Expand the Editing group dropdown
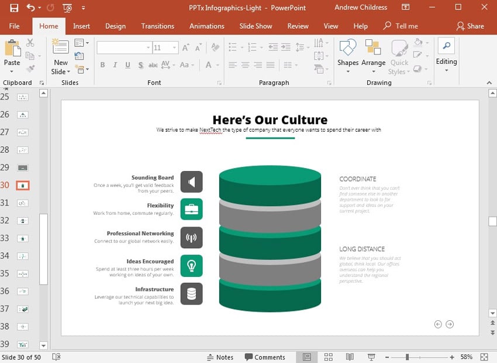Image resolution: width=497 pixels, height=363 pixels. [446, 71]
